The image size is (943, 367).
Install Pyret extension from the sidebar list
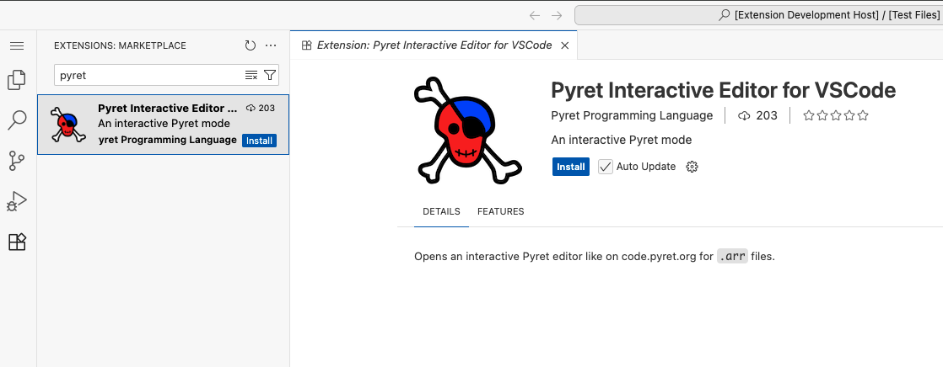[x=259, y=141]
